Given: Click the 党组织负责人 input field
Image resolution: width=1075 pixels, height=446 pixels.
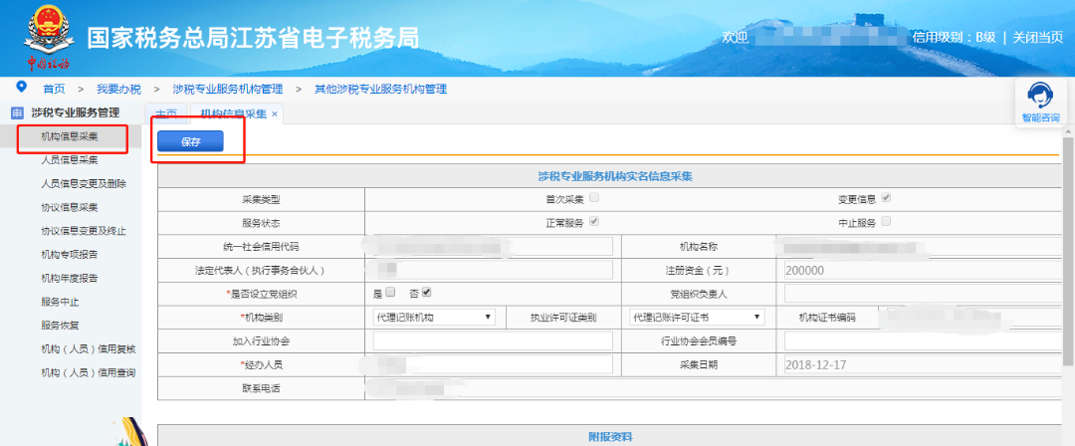Looking at the screenshot, I should [923, 294].
